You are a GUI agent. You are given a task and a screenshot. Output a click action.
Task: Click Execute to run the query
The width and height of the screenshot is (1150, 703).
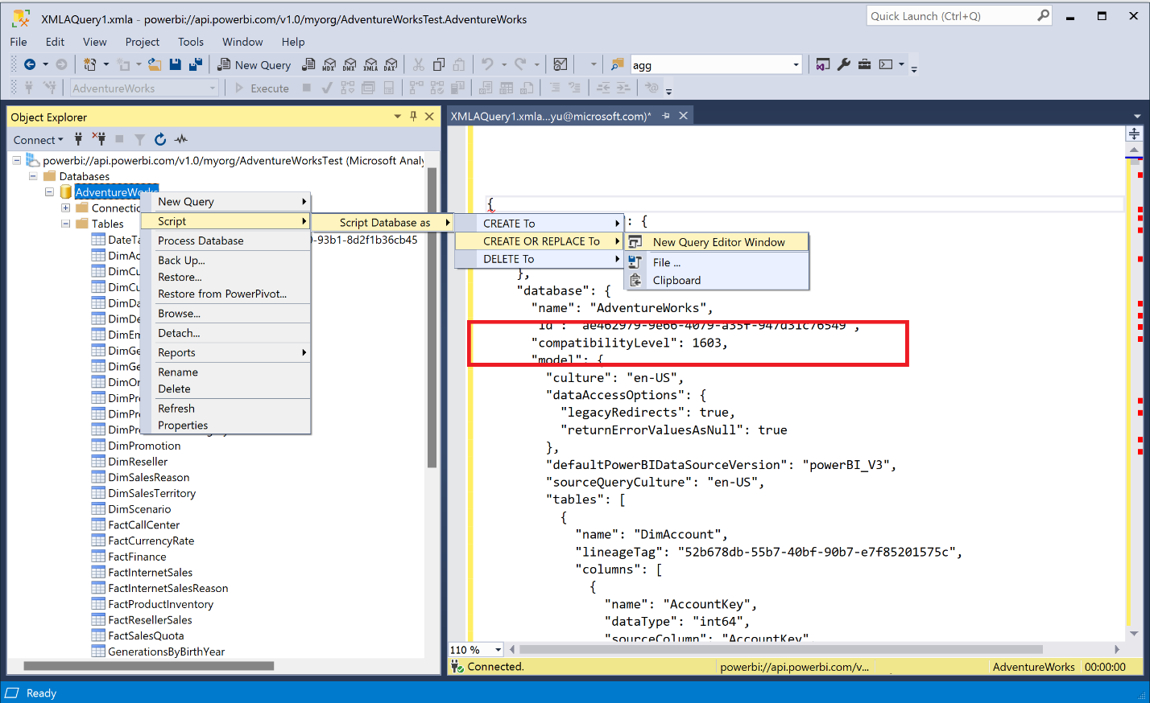tap(267, 88)
